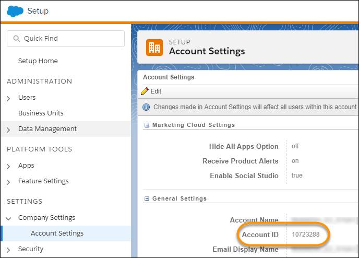Viewport: 359px width, 258px height.
Task: Open Setup Home
Action: pos(38,61)
